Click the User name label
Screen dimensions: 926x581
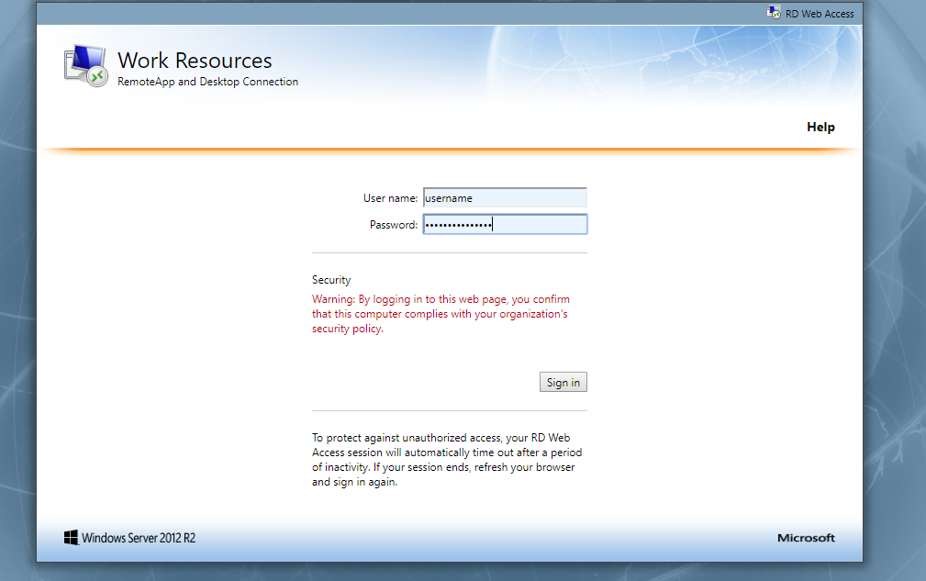tap(390, 198)
